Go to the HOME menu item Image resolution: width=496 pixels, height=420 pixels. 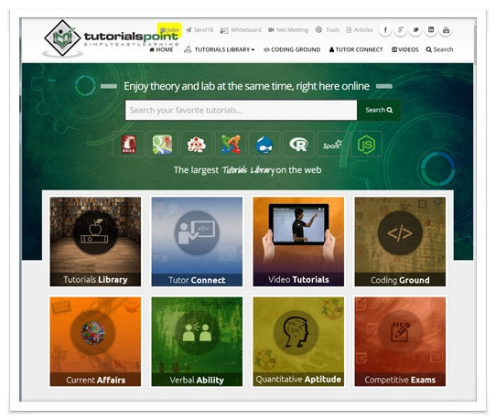tap(161, 49)
